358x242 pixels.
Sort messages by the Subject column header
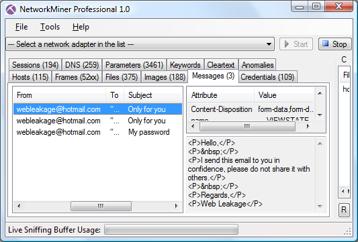(x=153, y=95)
